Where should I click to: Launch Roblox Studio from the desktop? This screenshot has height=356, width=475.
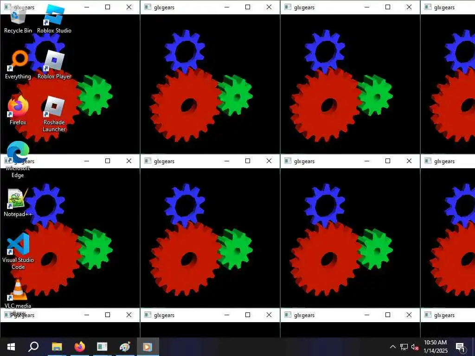coord(54,18)
